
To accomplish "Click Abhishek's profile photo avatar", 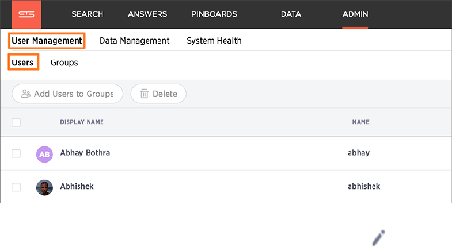I will pos(44,187).
